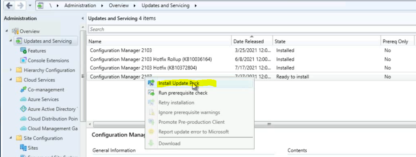Open the Features node icon
Image resolution: width=416 pixels, height=157 pixels.
(23, 50)
